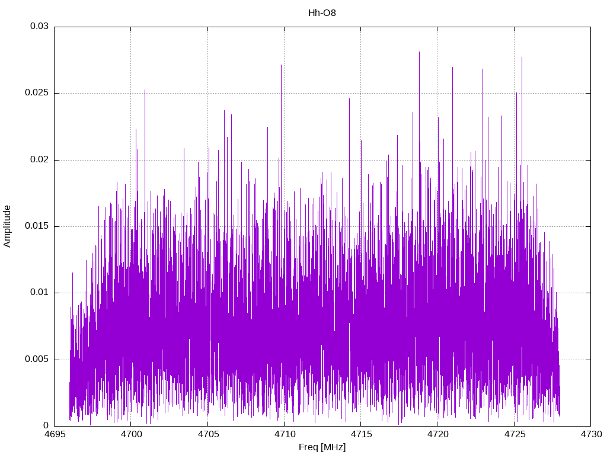Image resolution: width=607 pixels, height=455 pixels.
Task: Click the y-axis tick label 0.02
Action: [x=39, y=159]
